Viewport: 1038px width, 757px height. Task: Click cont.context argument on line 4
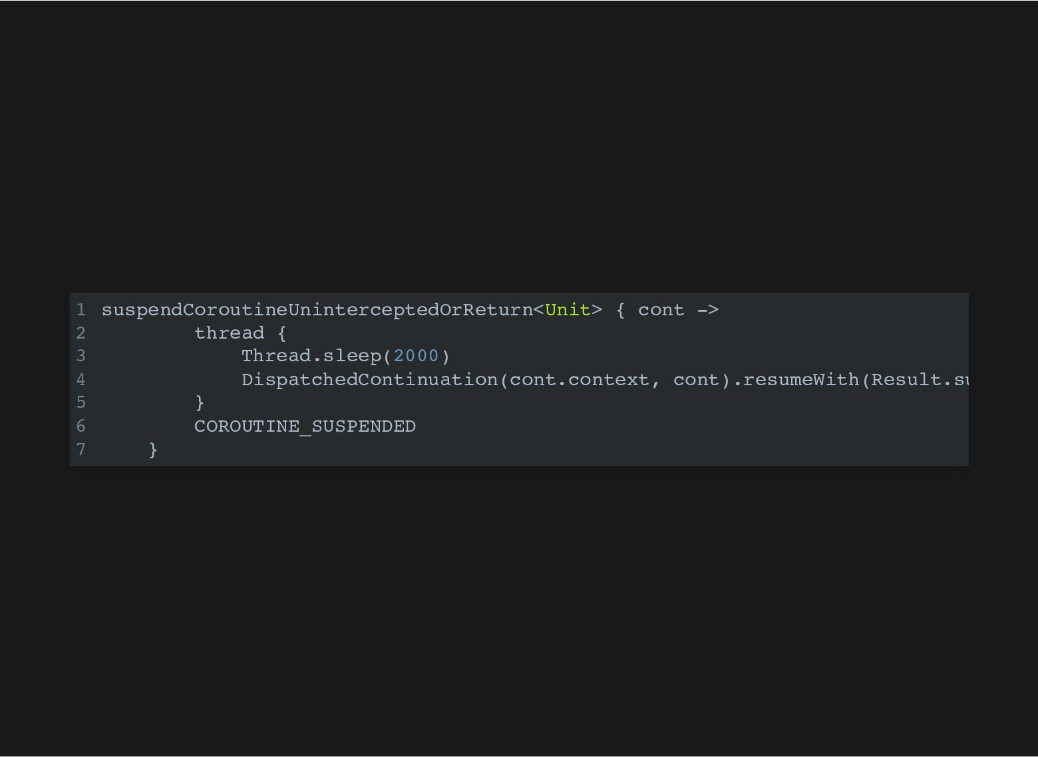[579, 380]
